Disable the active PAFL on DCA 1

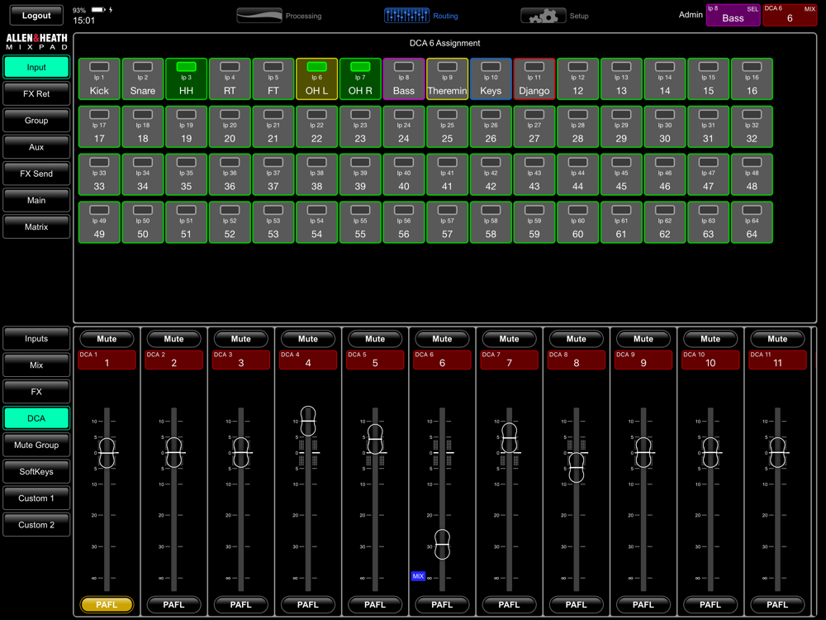[x=107, y=605]
